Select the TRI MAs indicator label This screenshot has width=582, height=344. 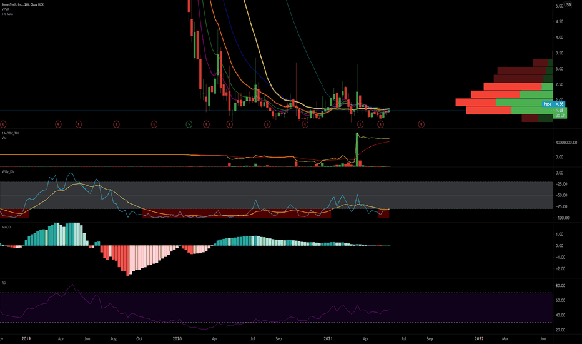tap(7, 14)
